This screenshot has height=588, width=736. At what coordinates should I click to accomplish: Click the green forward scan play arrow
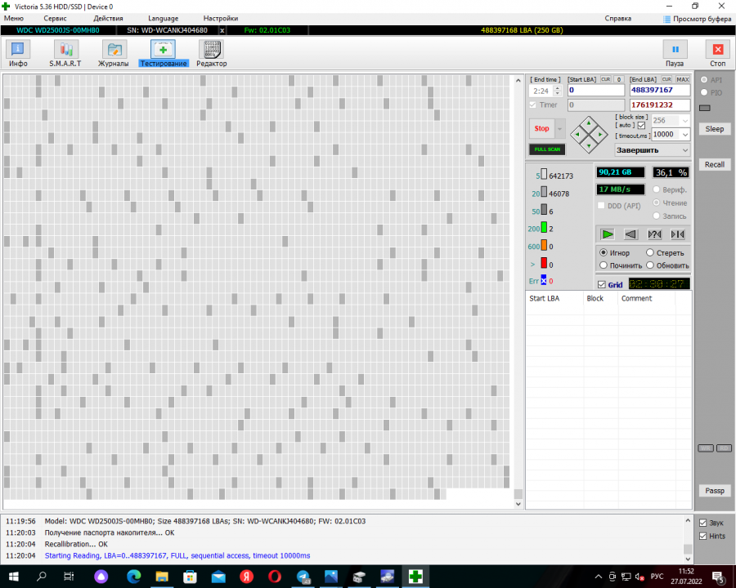[608, 234]
